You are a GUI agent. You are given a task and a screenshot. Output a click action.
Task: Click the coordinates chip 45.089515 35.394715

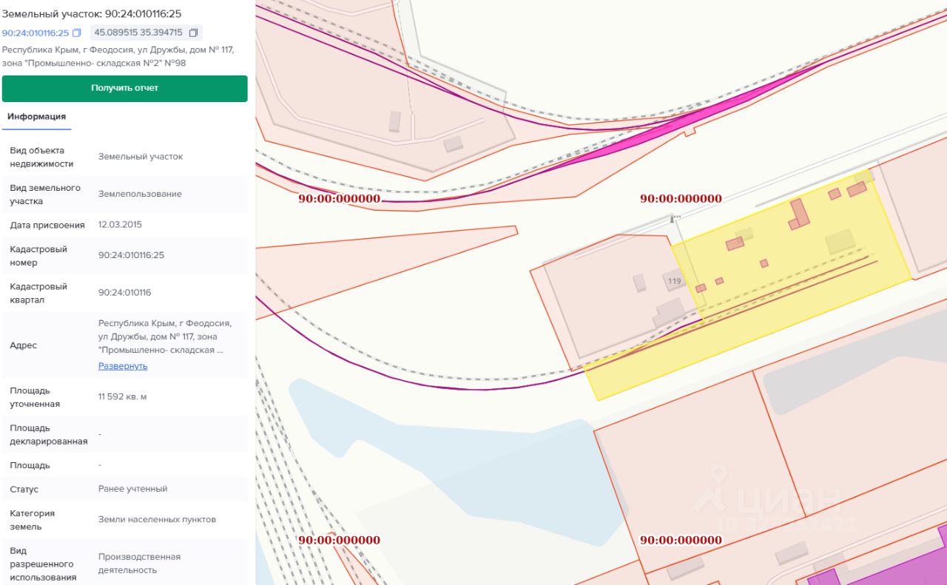[x=146, y=33]
